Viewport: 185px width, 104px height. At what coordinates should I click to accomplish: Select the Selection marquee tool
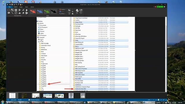[x=9, y=10]
